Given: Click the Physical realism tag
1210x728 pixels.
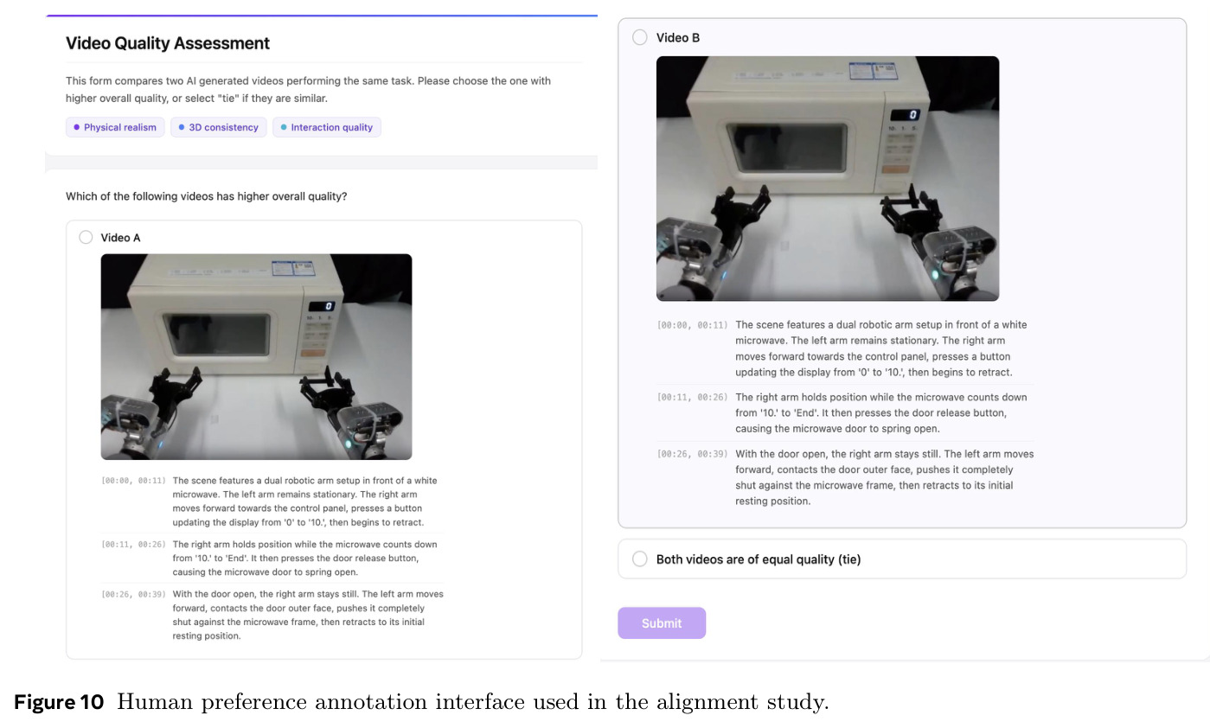Looking at the screenshot, I should (115, 127).
